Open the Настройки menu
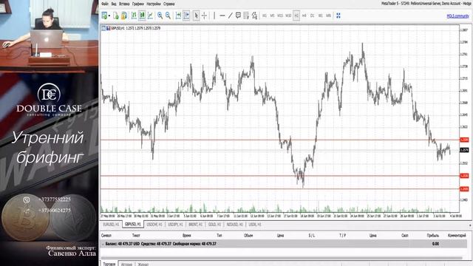This screenshot has height=266, width=473. tap(154, 4)
